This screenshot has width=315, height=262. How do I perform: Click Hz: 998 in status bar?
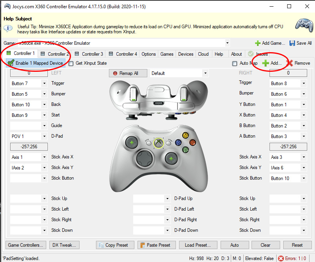point(196,258)
